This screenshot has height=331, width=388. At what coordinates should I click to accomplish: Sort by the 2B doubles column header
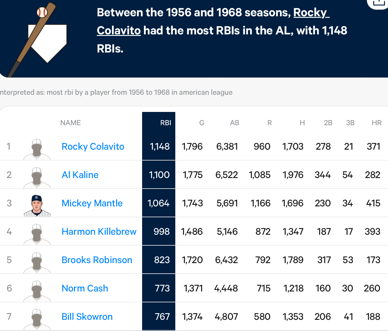[328, 123]
